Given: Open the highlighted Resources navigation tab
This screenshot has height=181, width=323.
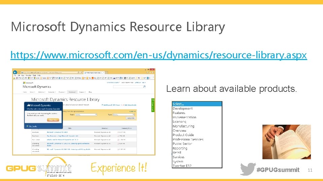Looking at the screenshot, I should [x=72, y=92].
